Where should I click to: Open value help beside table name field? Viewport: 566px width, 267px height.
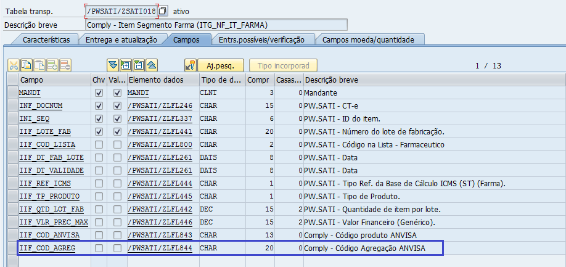click(x=163, y=11)
